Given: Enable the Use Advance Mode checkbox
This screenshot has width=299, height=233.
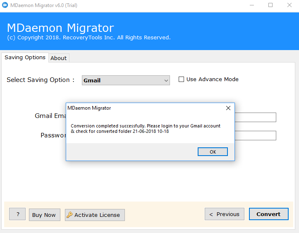Looking at the screenshot, I should click(181, 79).
